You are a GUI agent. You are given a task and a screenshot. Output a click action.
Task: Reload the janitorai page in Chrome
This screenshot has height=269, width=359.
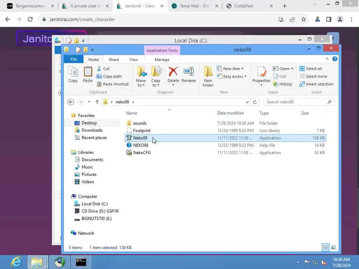(x=30, y=20)
